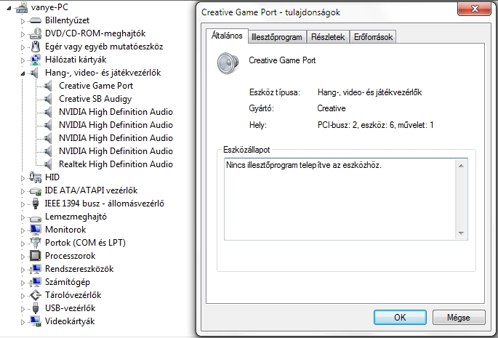Click the speaker icon beside Creative SB Audigy

(48, 98)
